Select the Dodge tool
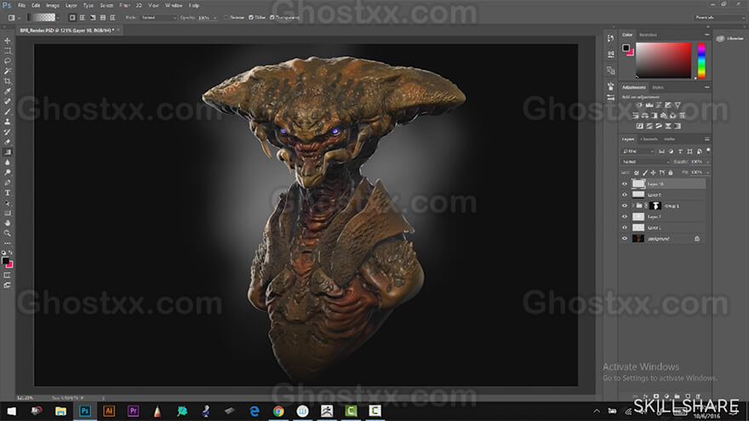Image resolution: width=749 pixels, height=421 pixels. (7, 173)
